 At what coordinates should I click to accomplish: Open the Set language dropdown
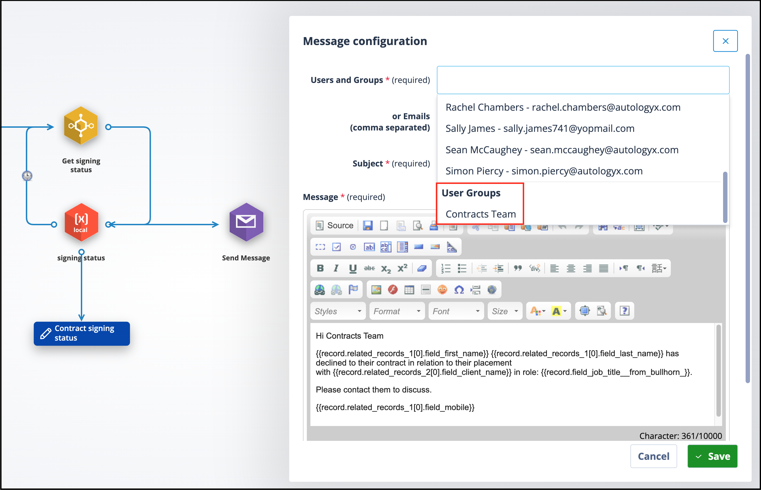659,268
